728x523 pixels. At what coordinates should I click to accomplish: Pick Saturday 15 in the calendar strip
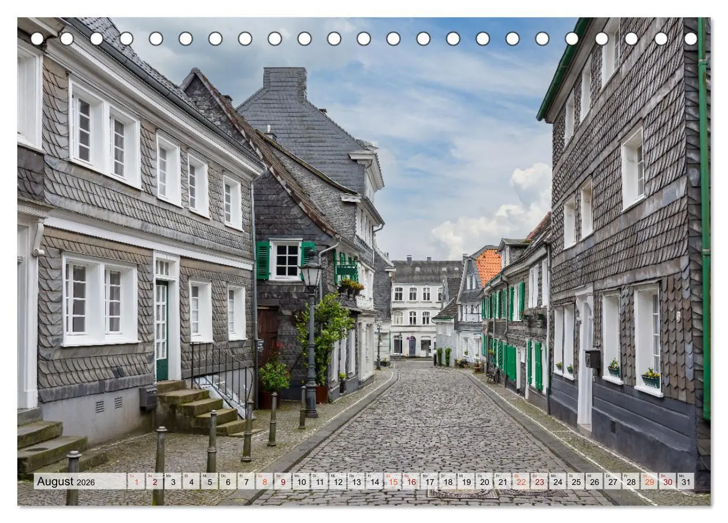tap(393, 481)
